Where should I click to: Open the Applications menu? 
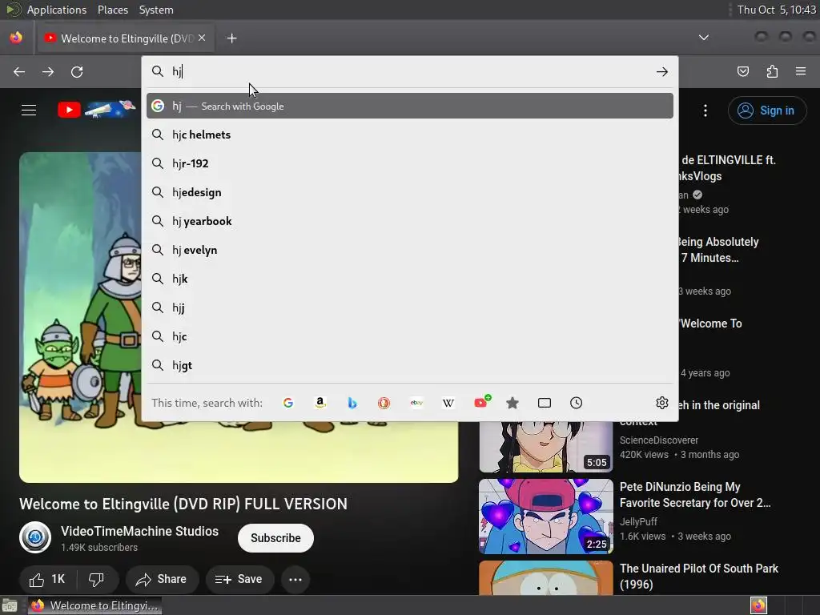57,10
